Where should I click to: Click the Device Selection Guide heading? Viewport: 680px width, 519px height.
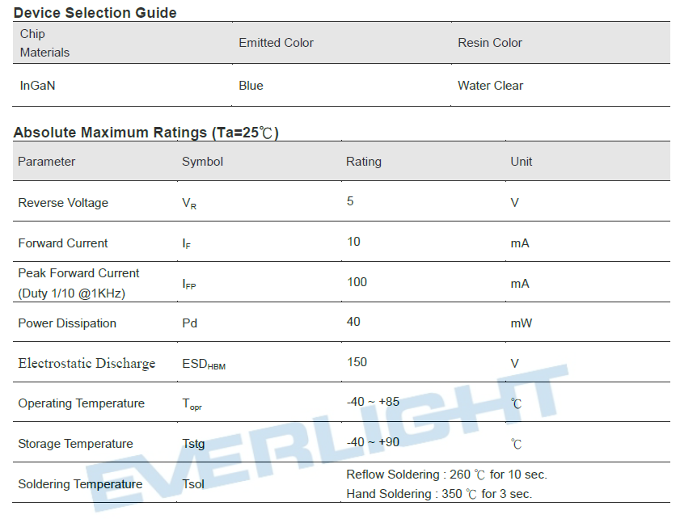pyautogui.click(x=95, y=13)
